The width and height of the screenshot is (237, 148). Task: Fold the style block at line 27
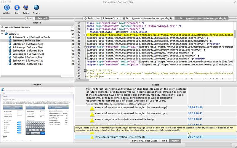point(85,47)
